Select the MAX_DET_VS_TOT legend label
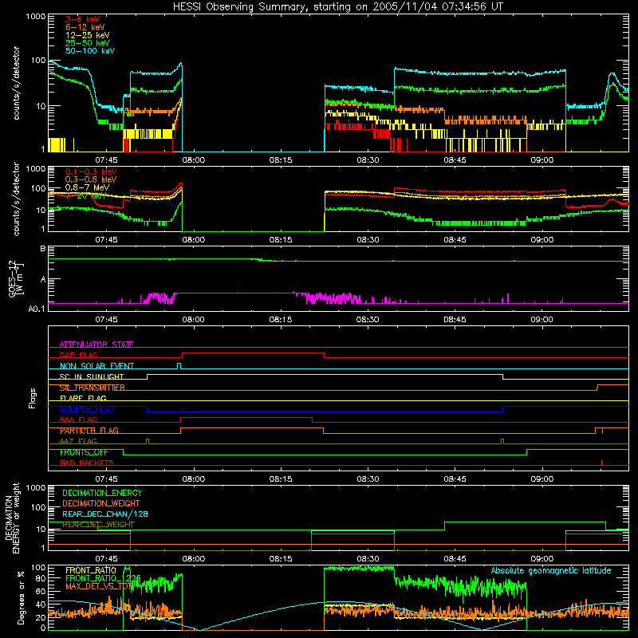The height and width of the screenshot is (638, 638). 99,586
